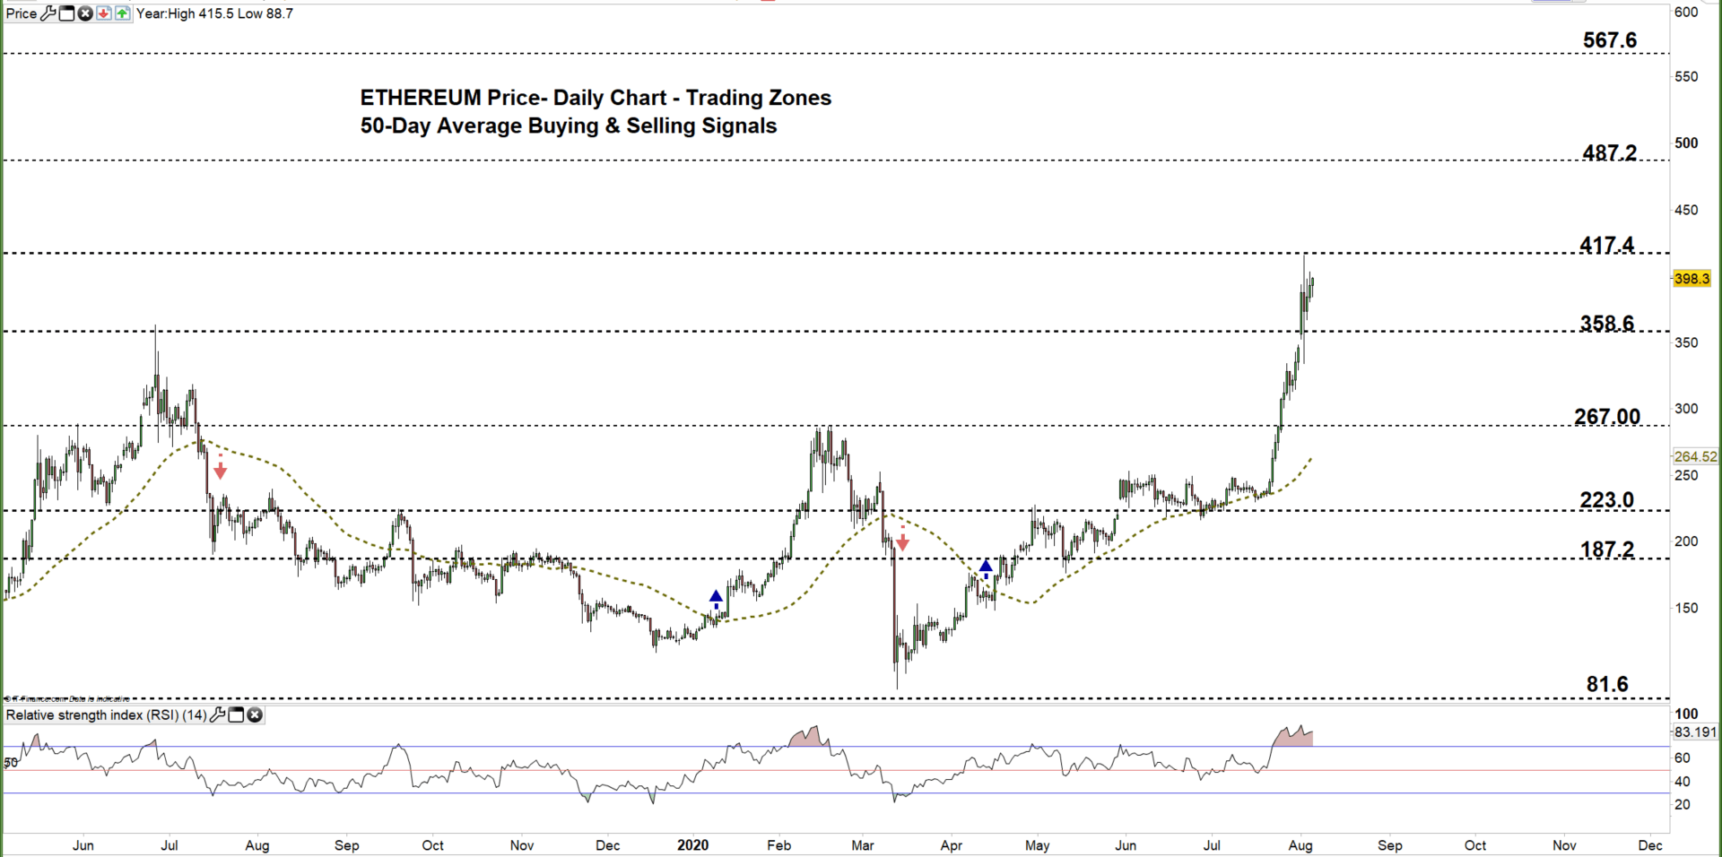Click the red down-arrow icon in Price toolbar
The width and height of the screenshot is (1722, 857).
click(104, 13)
